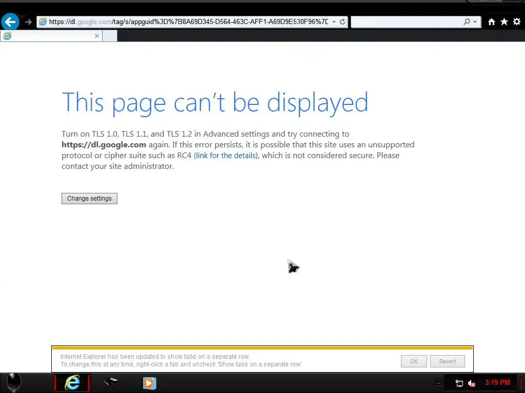The image size is (525, 393).
Task: Open a new tab button
Action: tap(110, 36)
